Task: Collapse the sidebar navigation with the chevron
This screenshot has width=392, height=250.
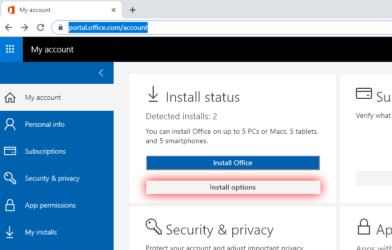Action: tap(101, 73)
